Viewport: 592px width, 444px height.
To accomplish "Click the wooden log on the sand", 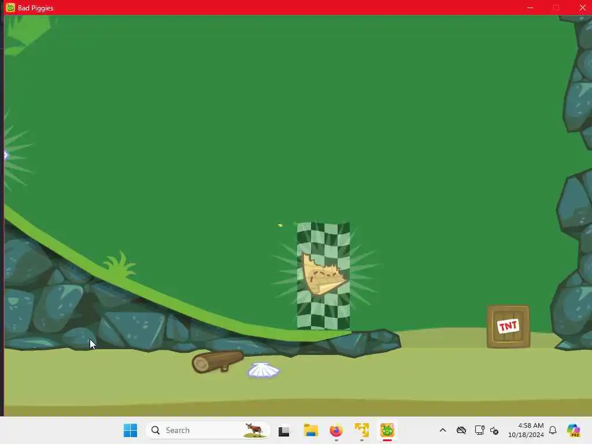I will click(x=217, y=361).
